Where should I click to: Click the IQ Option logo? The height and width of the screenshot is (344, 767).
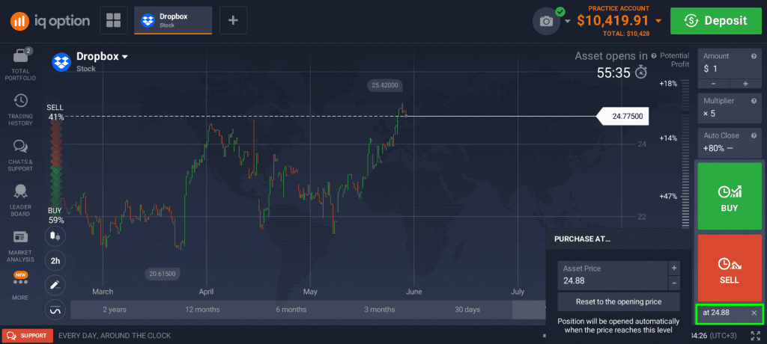[50, 20]
